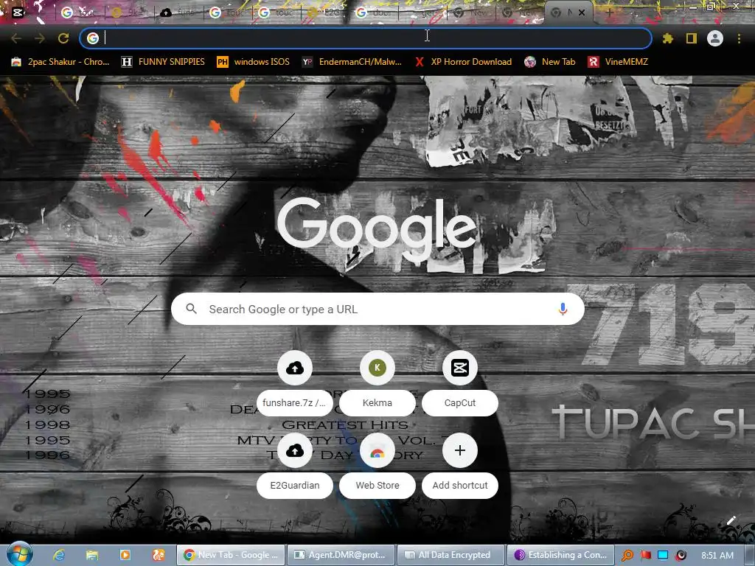This screenshot has width=755, height=566.
Task: Switch to All Data Encrypted taskbar window
Action: pyautogui.click(x=450, y=555)
